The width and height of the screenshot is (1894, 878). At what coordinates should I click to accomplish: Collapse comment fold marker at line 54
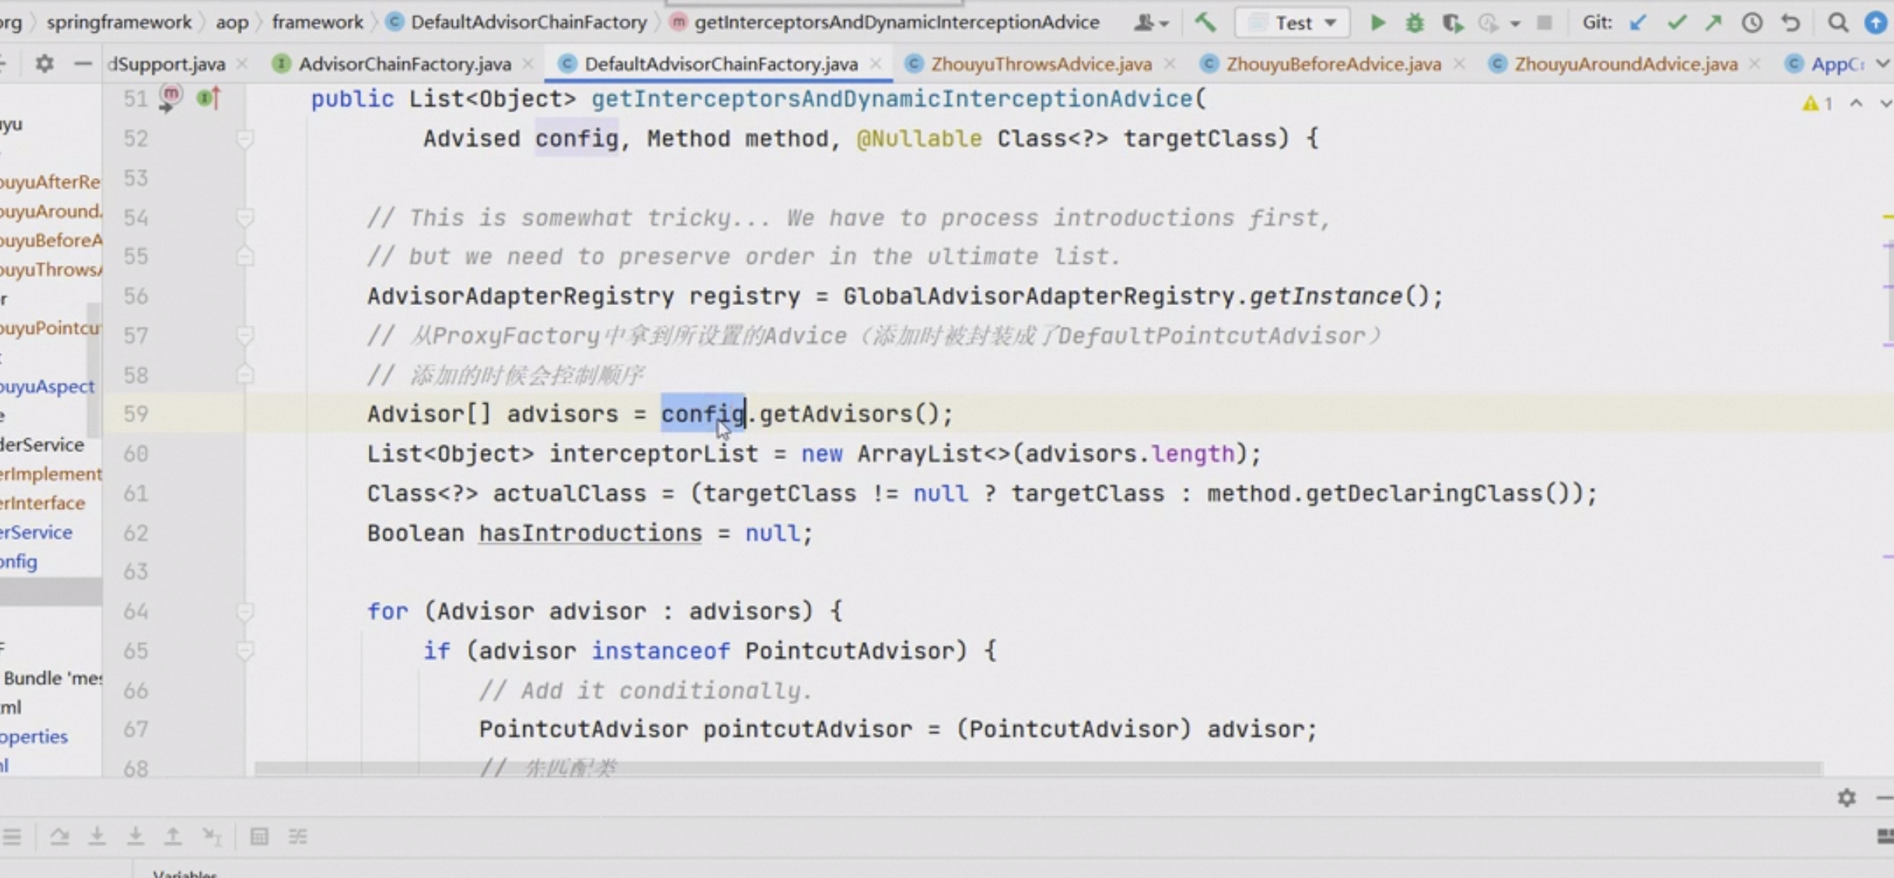(x=245, y=217)
